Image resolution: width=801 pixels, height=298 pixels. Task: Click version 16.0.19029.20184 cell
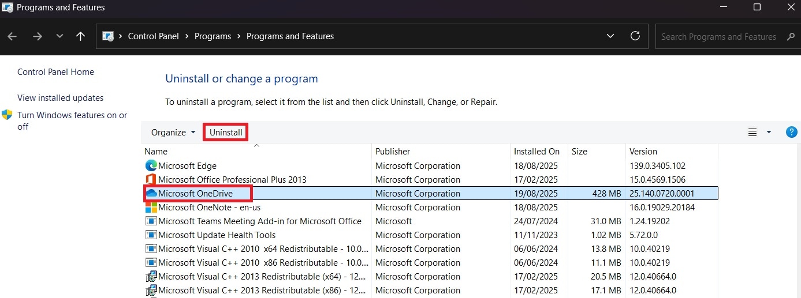click(x=662, y=208)
